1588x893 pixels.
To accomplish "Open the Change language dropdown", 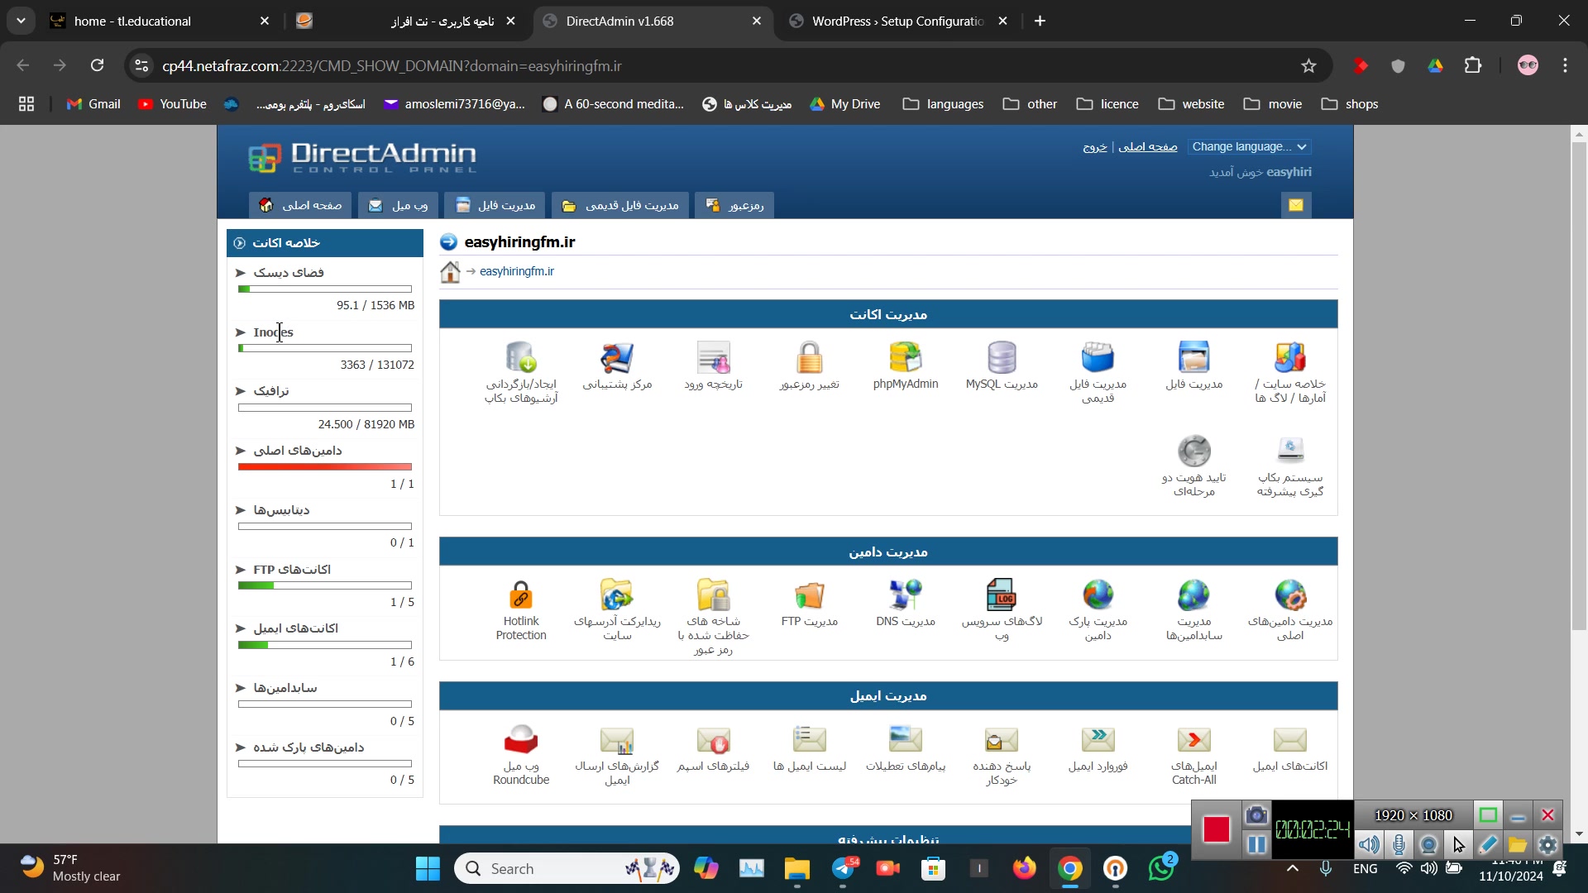I will (x=1249, y=146).
